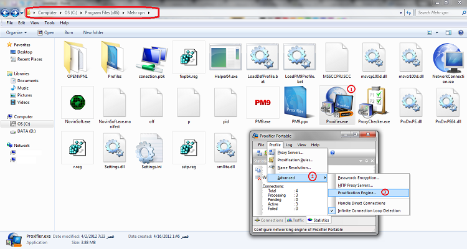Screen dimensions: 467x249
Task: Select the ProxyChecker.exe application
Action: point(374,105)
